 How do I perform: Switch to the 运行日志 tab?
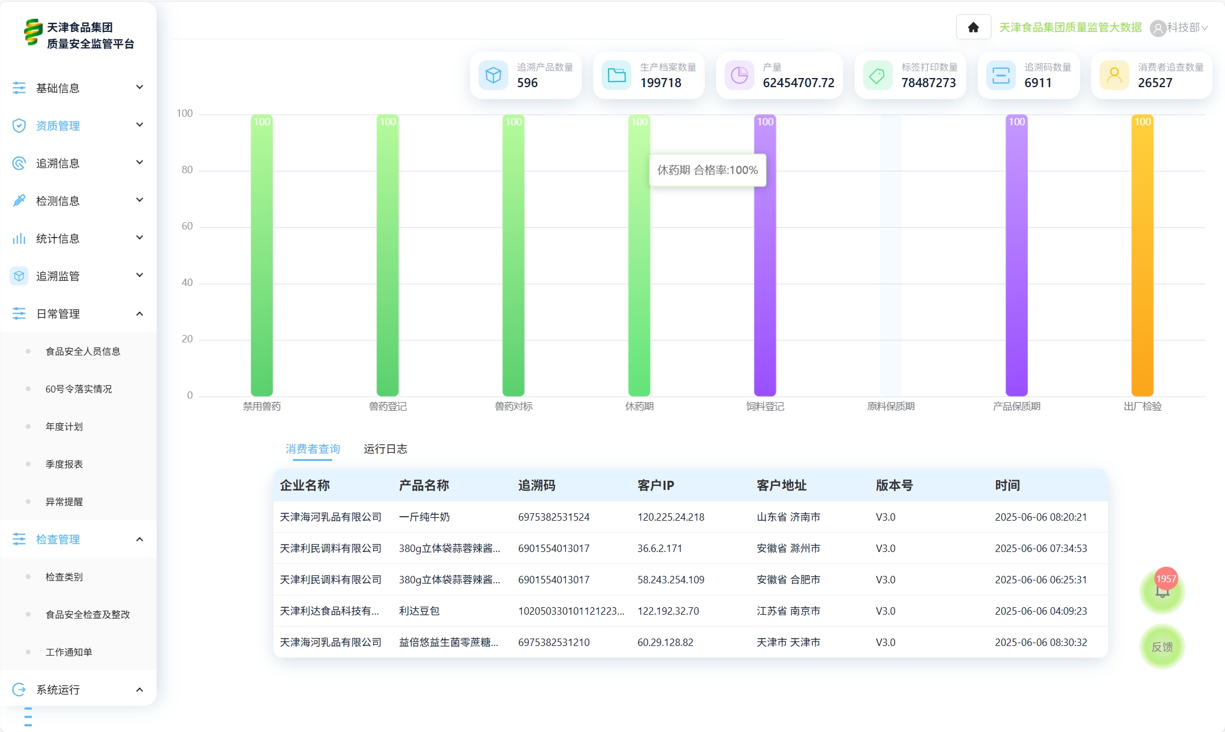pyautogui.click(x=385, y=449)
